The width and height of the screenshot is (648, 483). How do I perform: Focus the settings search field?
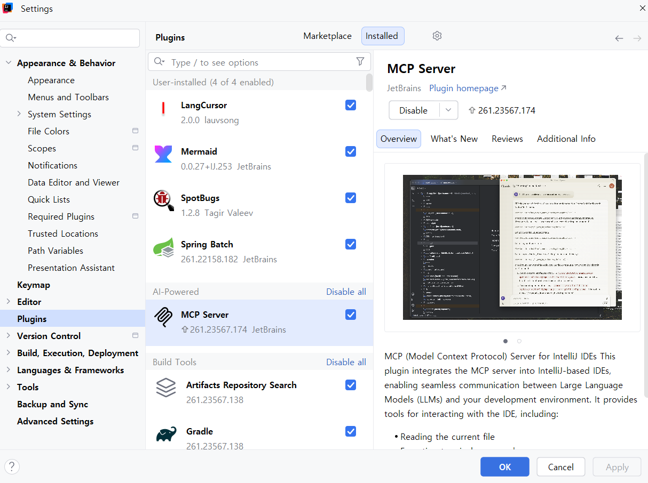[70, 38]
